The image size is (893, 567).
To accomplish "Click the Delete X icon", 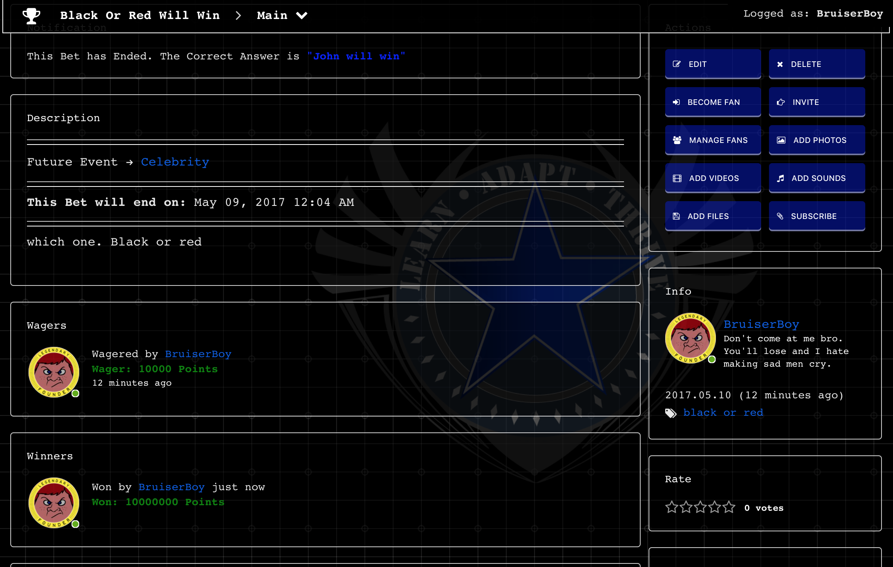I will [x=780, y=64].
